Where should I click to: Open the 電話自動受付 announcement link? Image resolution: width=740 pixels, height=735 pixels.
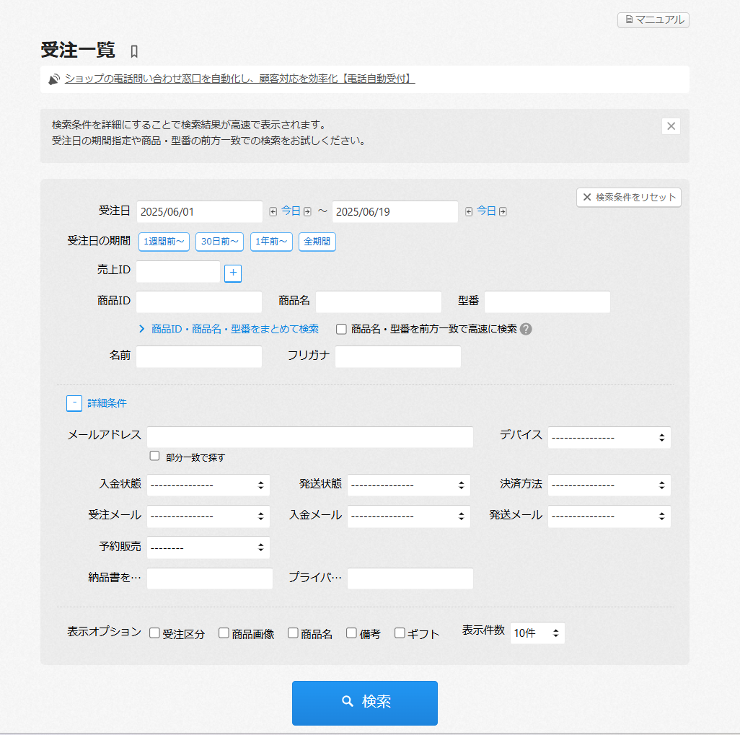[239, 79]
